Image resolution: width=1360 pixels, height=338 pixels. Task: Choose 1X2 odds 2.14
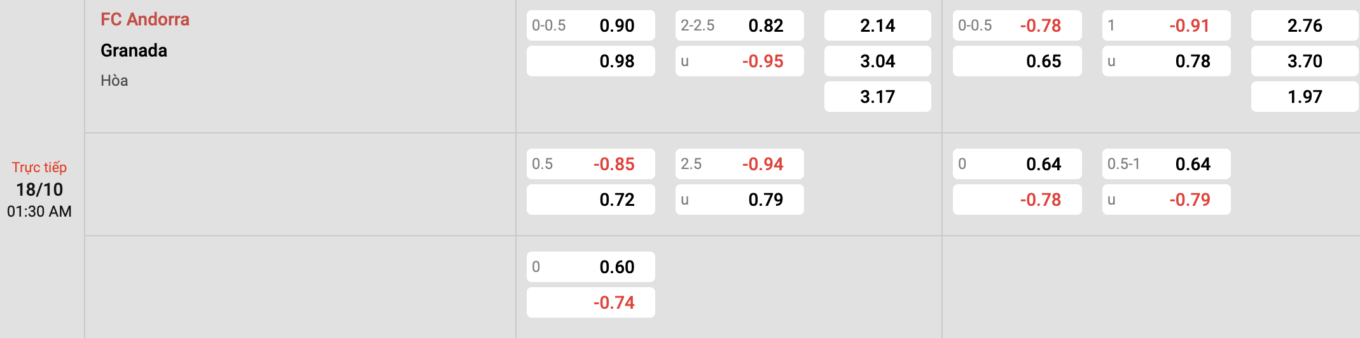(x=878, y=25)
